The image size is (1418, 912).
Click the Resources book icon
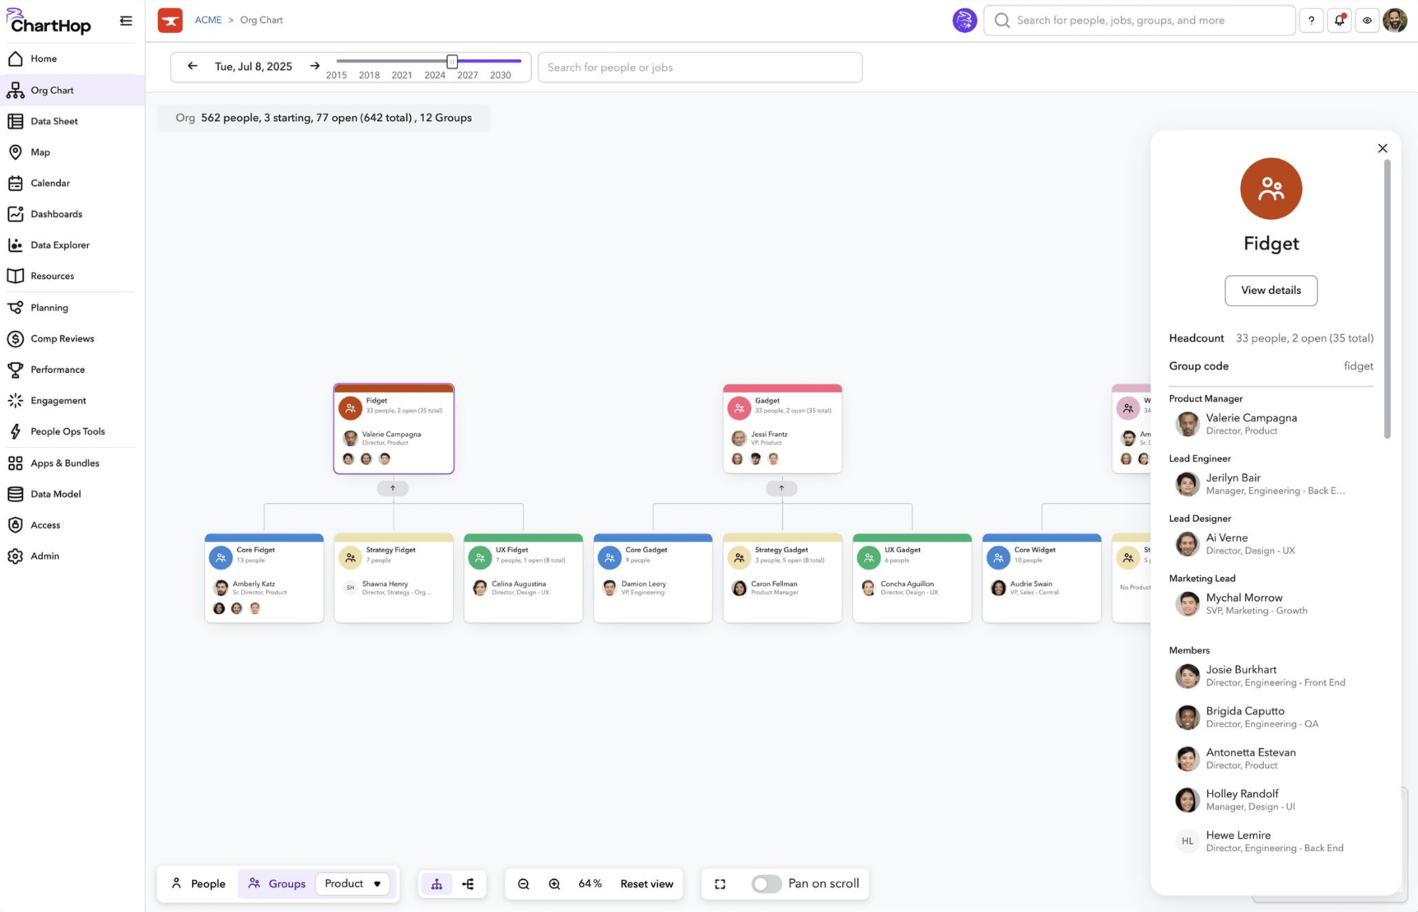pyautogui.click(x=16, y=276)
